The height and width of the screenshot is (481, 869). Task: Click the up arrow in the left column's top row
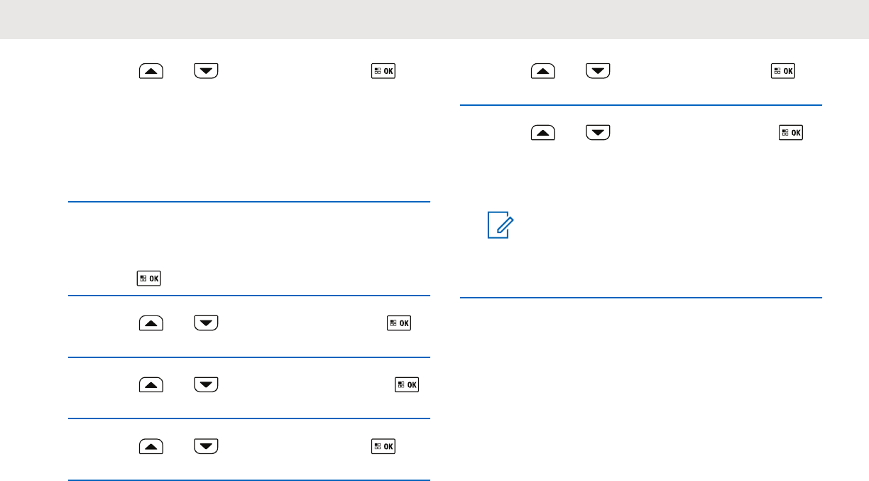151,71
